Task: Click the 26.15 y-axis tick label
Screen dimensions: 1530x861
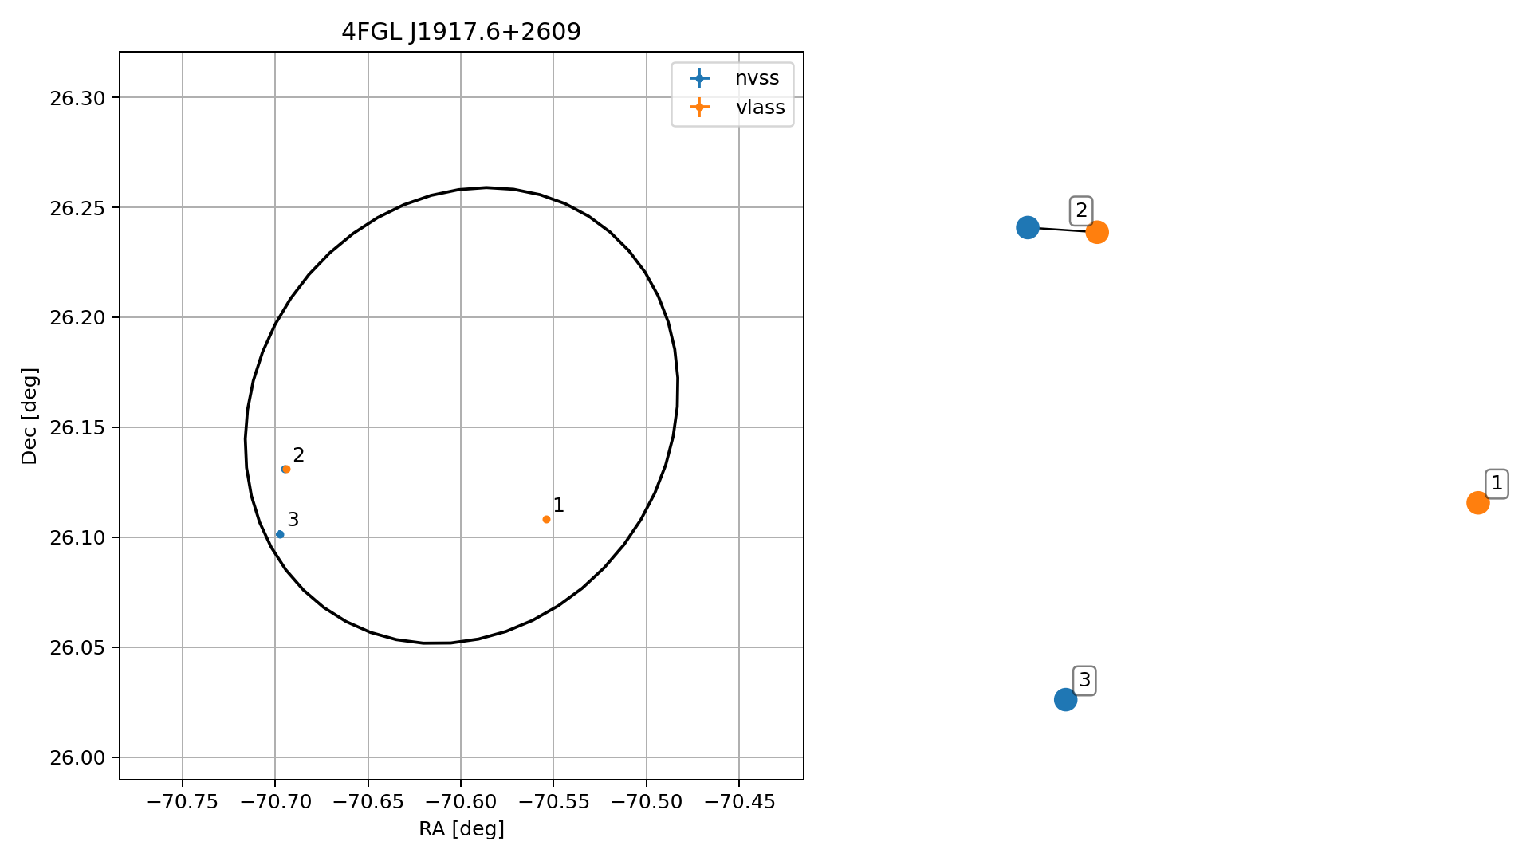Action: tap(77, 428)
